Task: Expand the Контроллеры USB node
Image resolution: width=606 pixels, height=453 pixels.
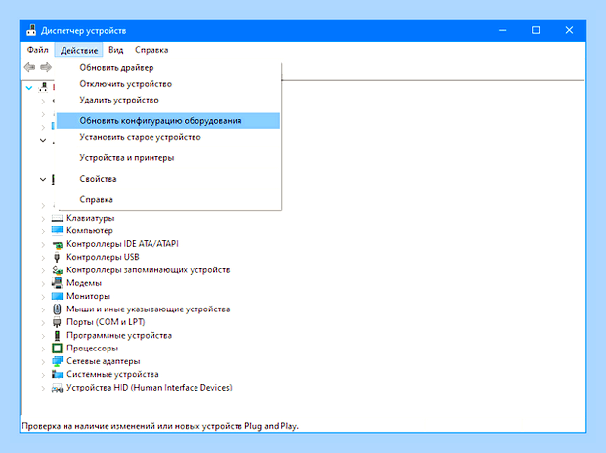Action: tap(43, 258)
